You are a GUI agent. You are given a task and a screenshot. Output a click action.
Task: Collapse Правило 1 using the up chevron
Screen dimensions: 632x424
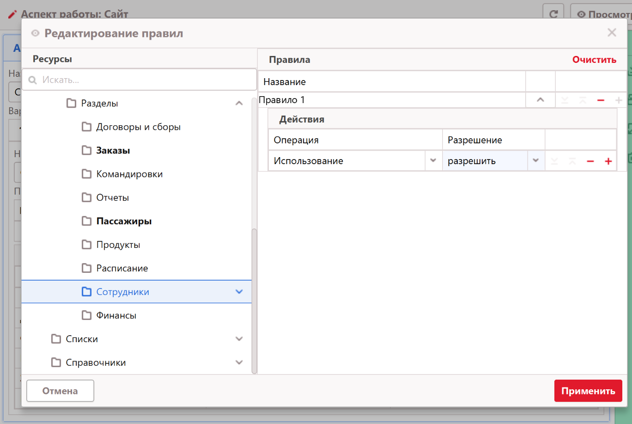(540, 100)
